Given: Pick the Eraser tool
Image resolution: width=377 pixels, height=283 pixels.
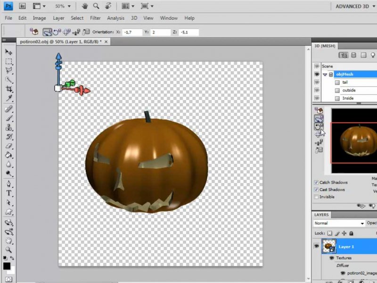Looking at the screenshot, I should click(8, 146).
